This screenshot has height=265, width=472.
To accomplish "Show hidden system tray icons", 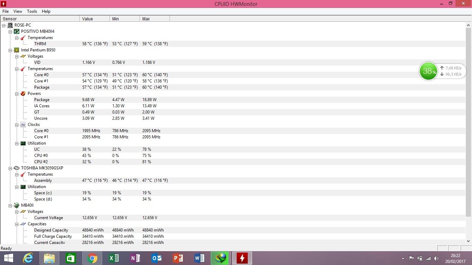I will point(403,258).
